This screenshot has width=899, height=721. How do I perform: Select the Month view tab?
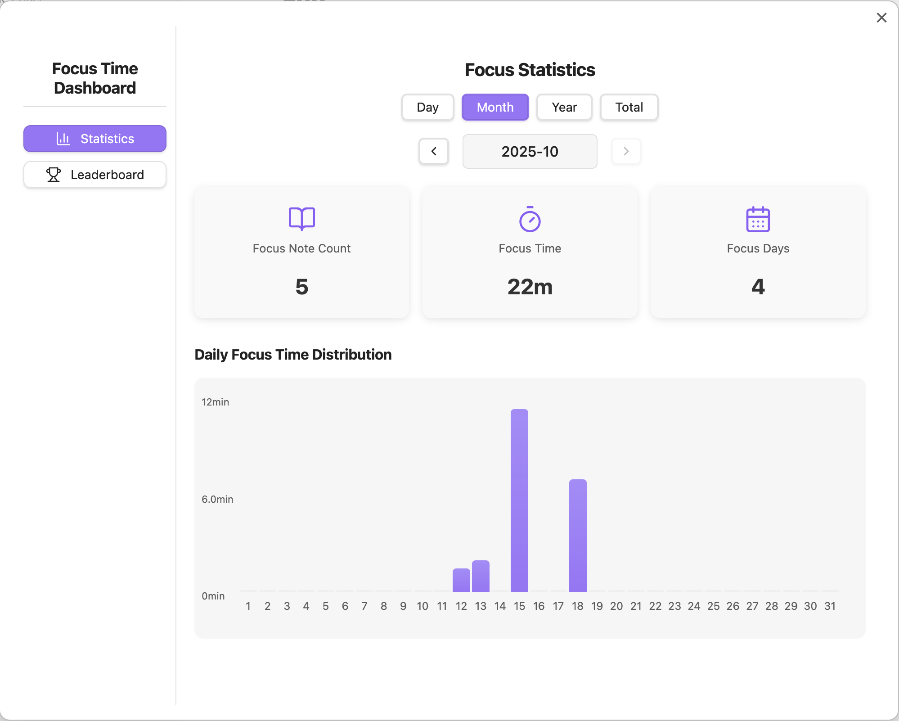point(495,107)
